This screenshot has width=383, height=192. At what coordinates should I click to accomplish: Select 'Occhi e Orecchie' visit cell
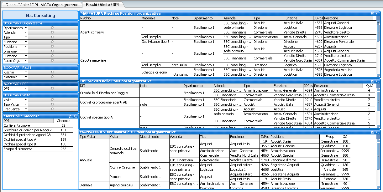coord(124,167)
